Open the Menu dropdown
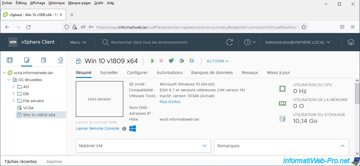360x166 pixels. pyautogui.click(x=78, y=42)
